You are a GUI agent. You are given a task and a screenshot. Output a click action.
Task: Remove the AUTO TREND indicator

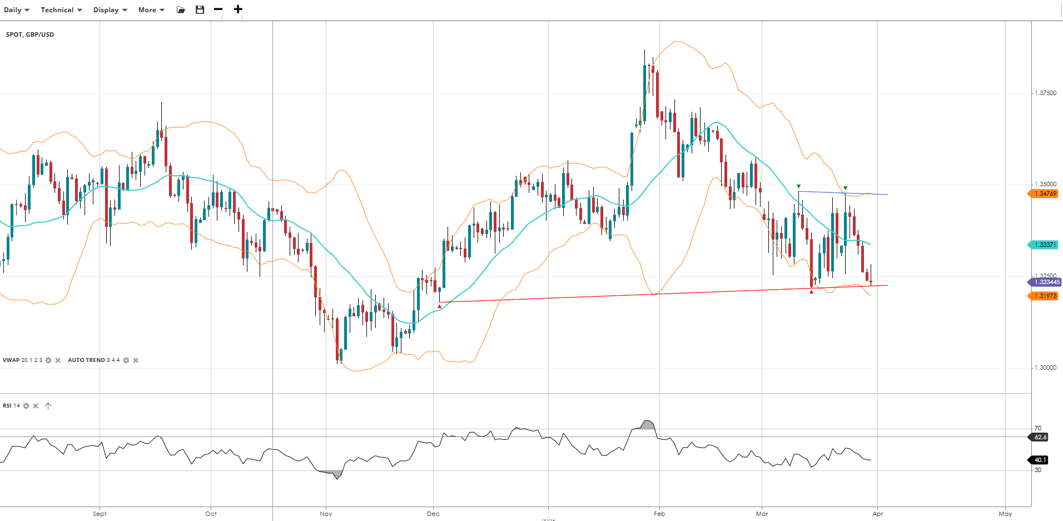point(136,360)
